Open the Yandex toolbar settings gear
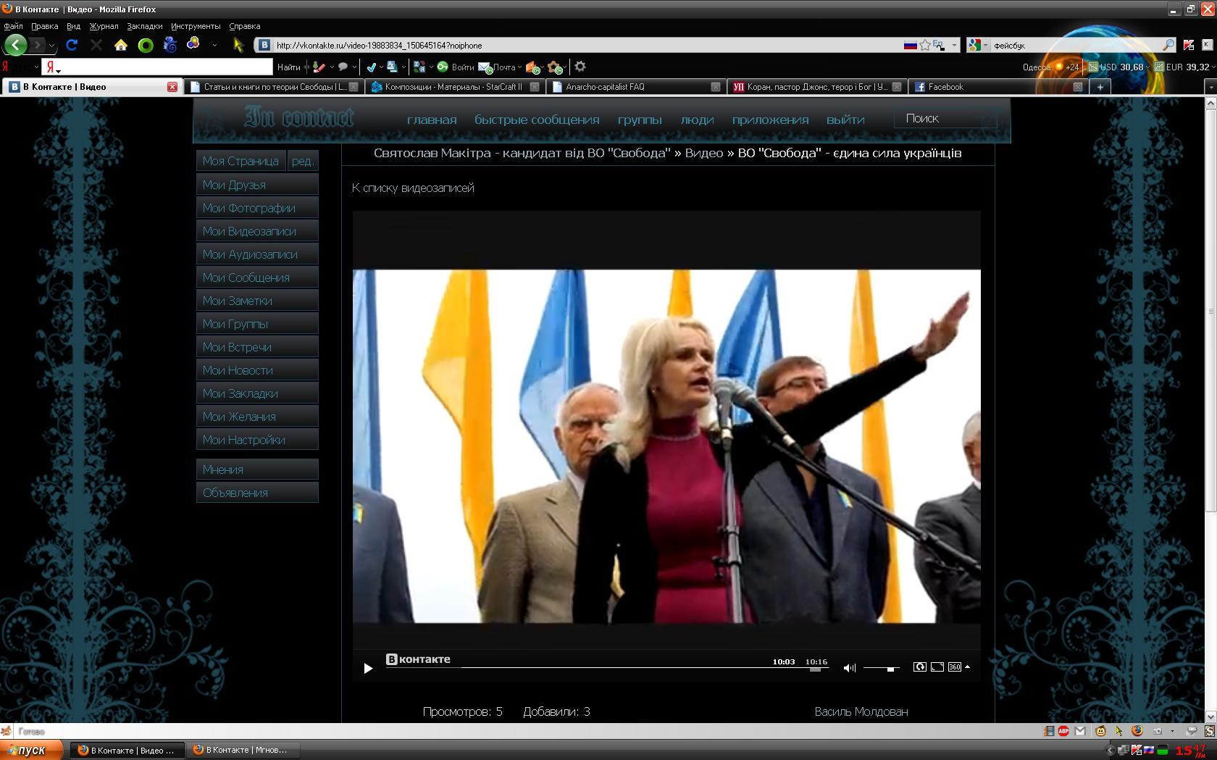1217x760 pixels. [x=580, y=67]
